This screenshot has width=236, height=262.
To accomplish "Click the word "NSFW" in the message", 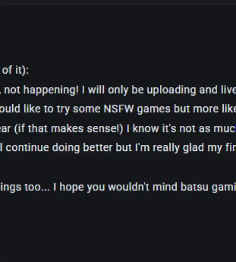I will tap(119, 109).
